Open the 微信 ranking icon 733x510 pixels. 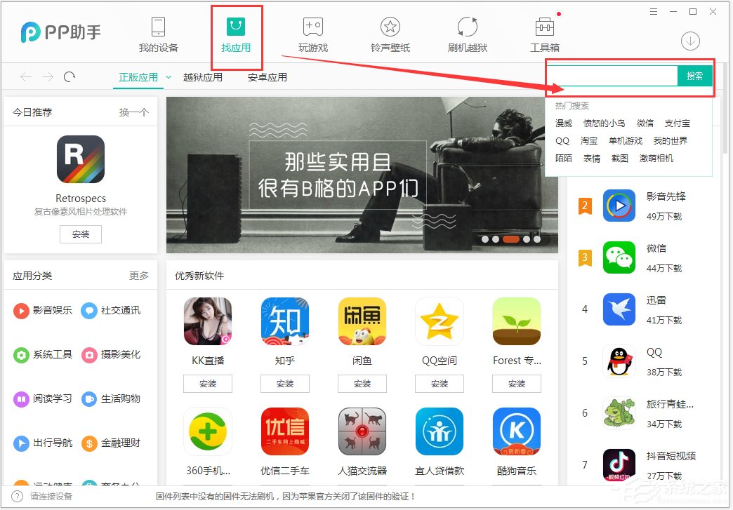[x=619, y=257]
